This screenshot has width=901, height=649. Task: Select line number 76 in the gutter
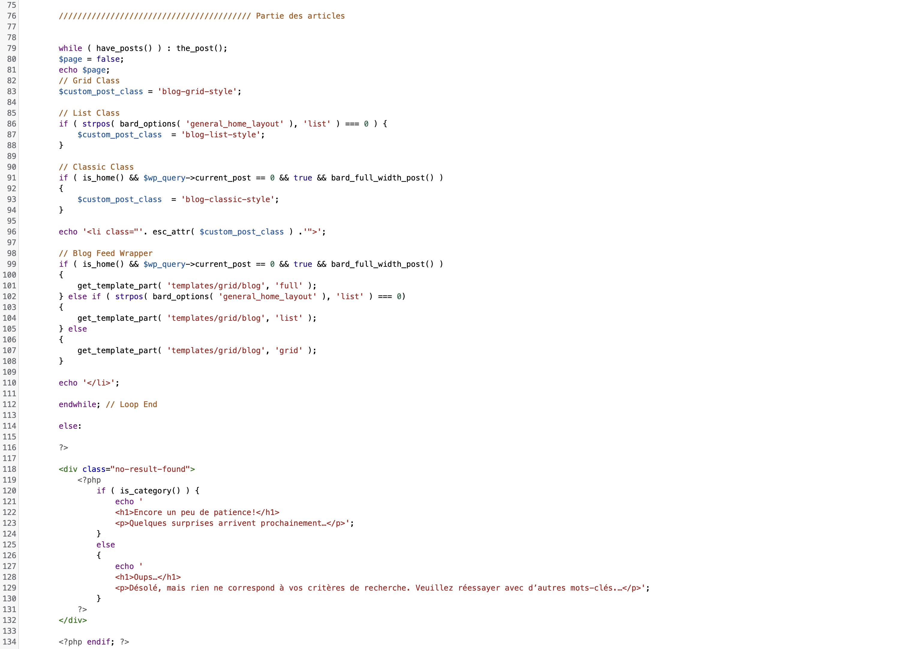pos(11,16)
